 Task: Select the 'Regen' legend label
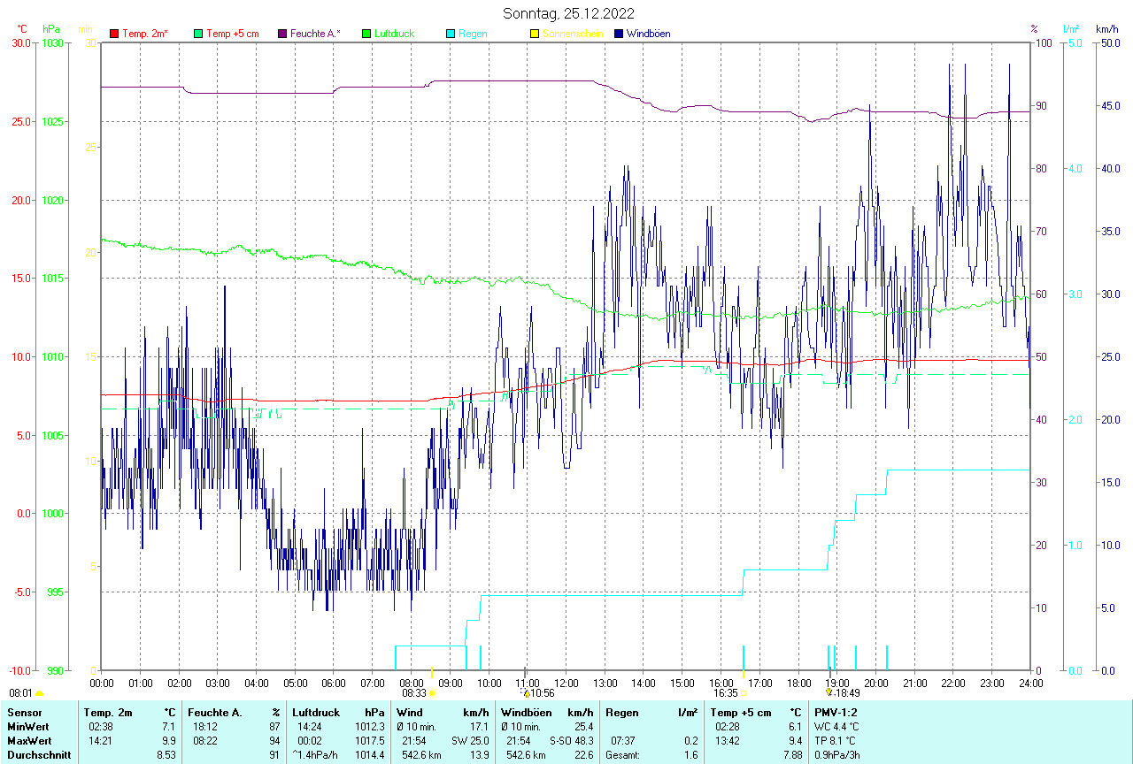473,34
